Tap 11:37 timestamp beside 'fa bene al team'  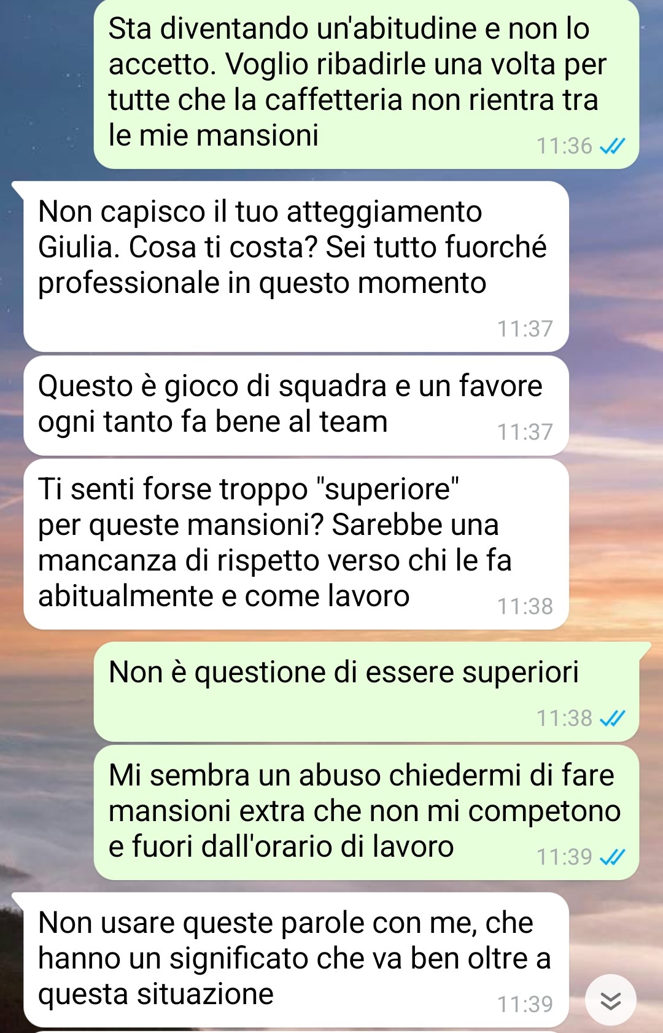click(x=525, y=432)
